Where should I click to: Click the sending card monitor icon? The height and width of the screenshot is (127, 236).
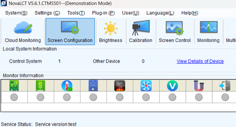[x=14, y=86]
